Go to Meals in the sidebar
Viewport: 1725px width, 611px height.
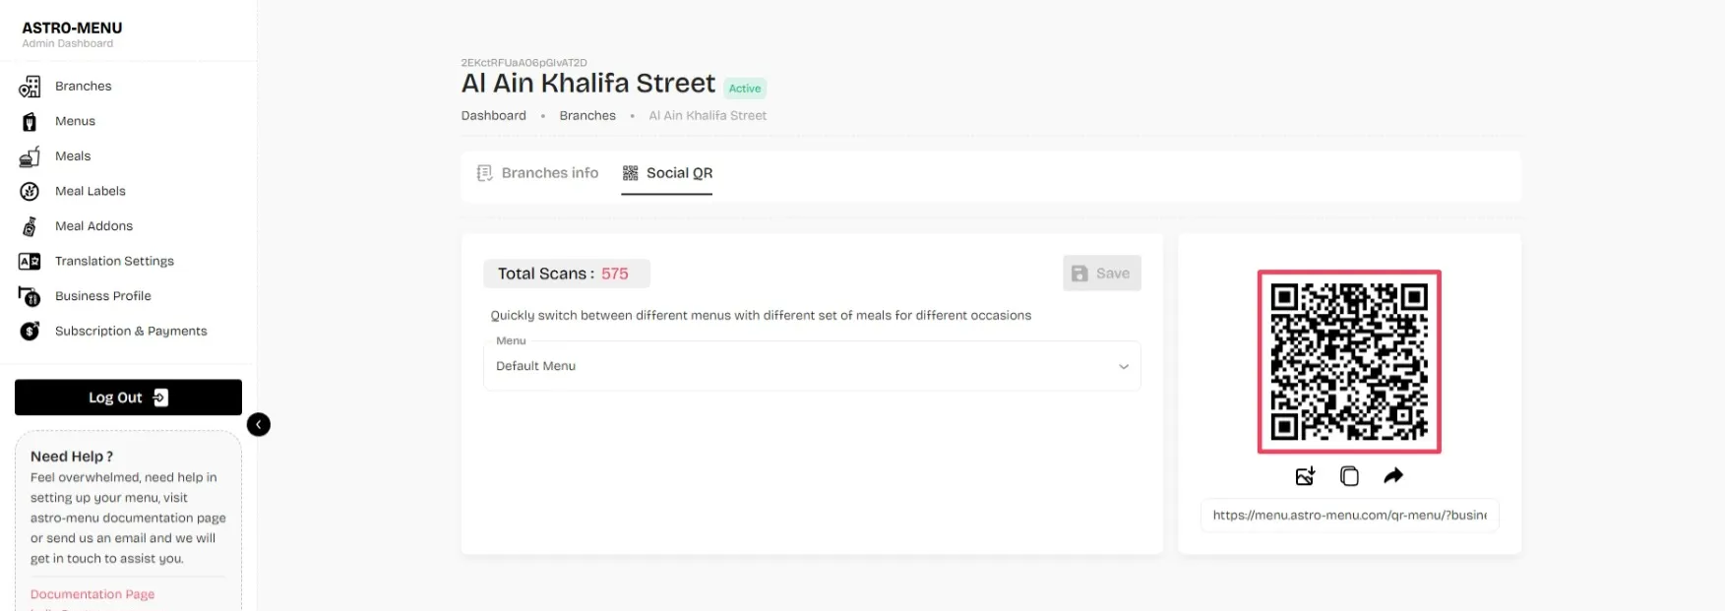pos(73,156)
